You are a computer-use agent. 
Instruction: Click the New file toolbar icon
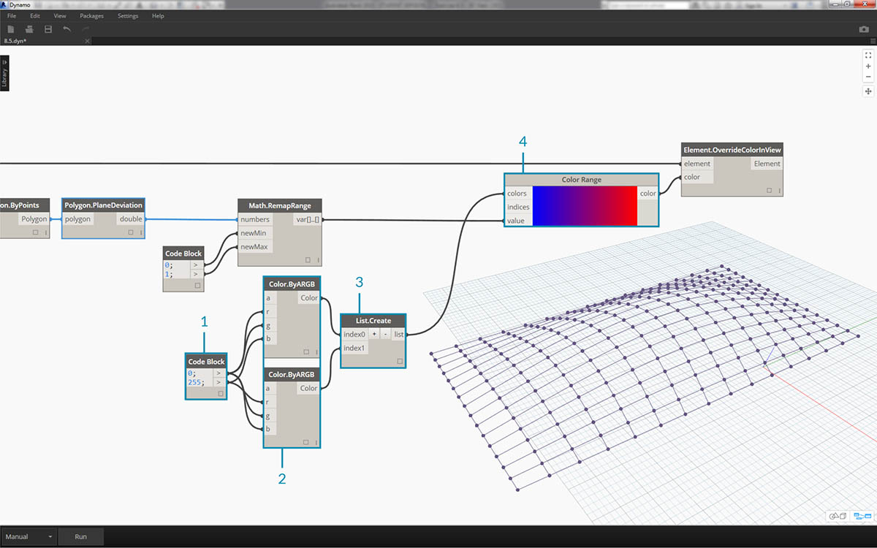click(x=11, y=29)
